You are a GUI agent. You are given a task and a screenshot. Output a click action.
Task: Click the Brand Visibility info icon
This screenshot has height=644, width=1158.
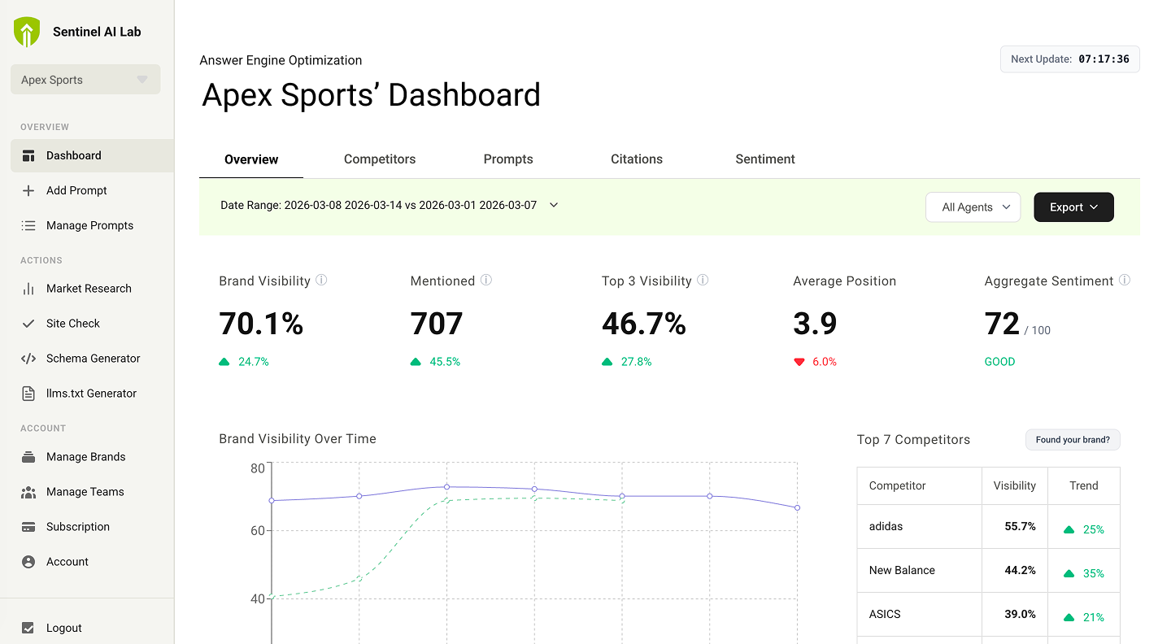(x=321, y=280)
